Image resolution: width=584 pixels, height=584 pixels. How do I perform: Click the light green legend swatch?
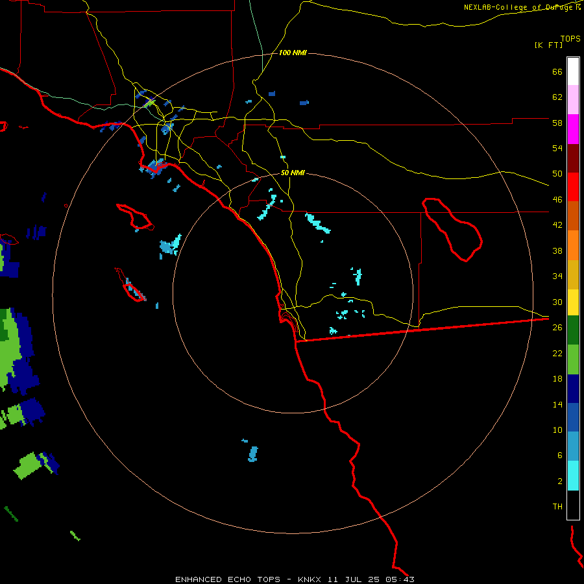(x=573, y=359)
